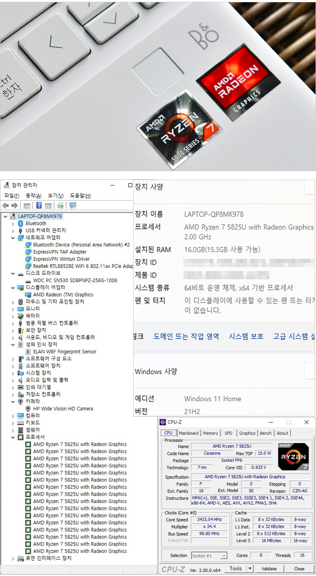The image size is (316, 576).
Task: Click the Code Name value Cezanne
Action: tap(212, 453)
